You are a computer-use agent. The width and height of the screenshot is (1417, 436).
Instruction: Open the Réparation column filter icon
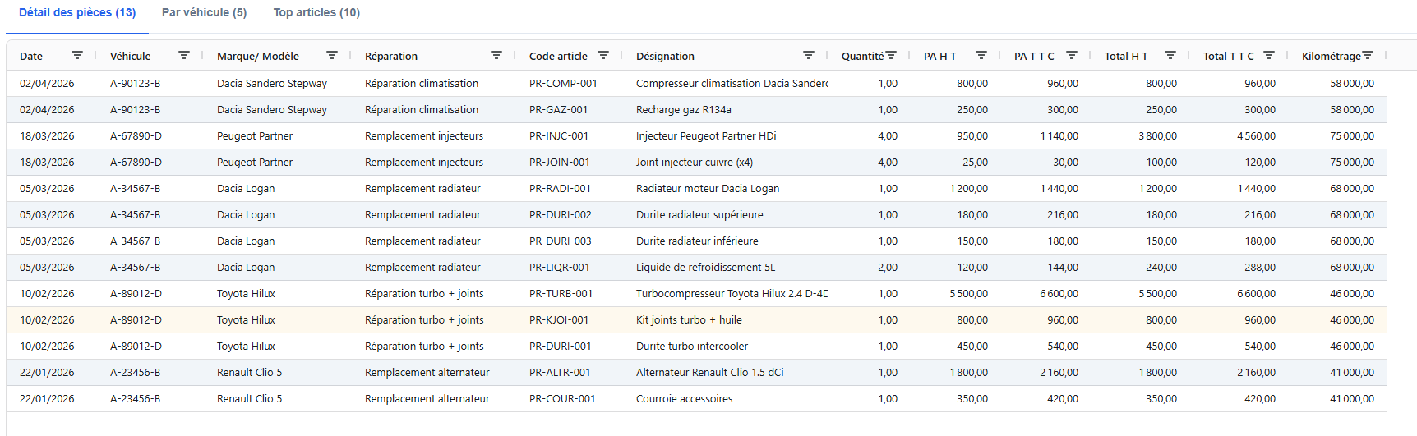tap(496, 55)
